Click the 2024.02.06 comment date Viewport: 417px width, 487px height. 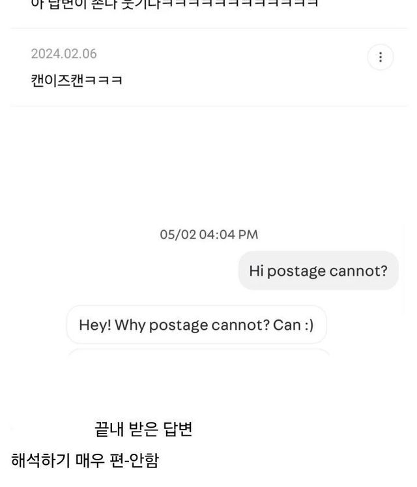pos(64,54)
